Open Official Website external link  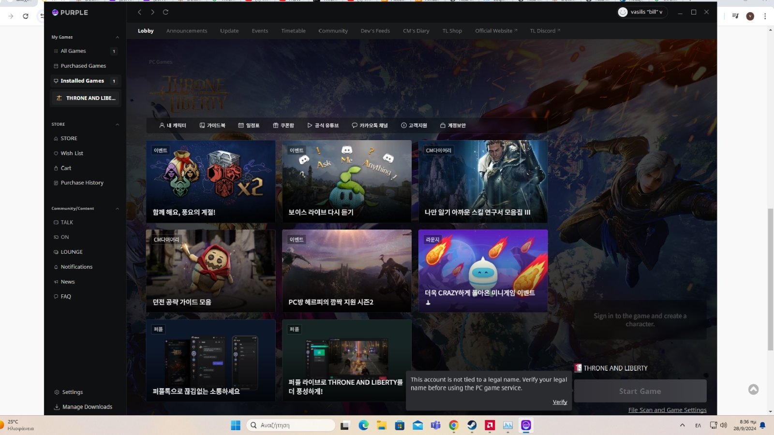pos(496,31)
